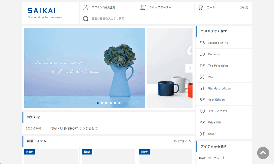
Task: Open 皿・プレート item category
Action: [216, 158]
